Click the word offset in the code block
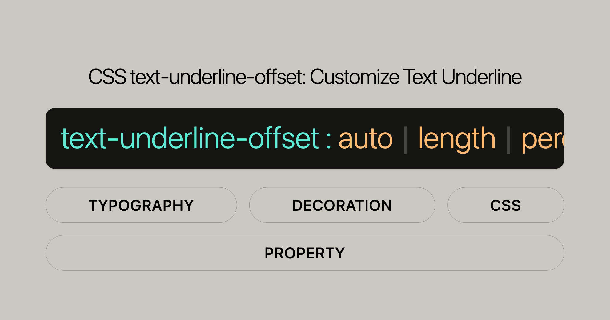Screen dimensions: 610x320 click(x=283, y=139)
